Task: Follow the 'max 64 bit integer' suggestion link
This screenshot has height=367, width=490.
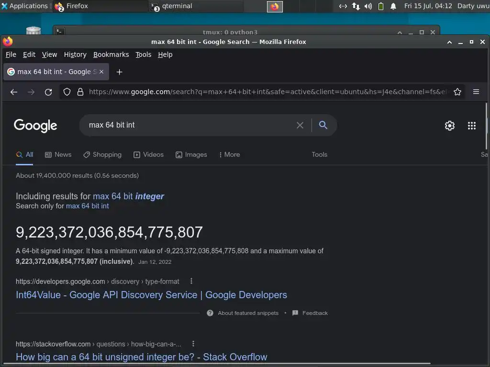Action: coord(128,196)
